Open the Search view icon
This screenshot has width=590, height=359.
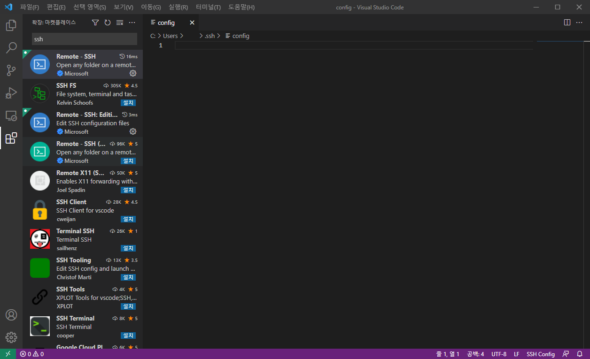[11, 48]
